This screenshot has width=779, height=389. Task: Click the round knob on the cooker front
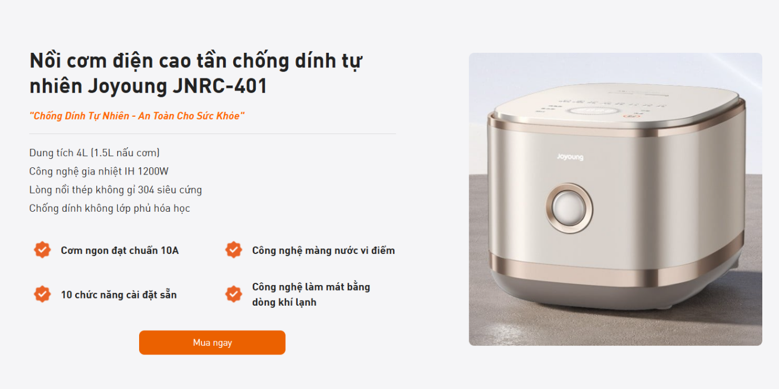pyautogui.click(x=569, y=208)
